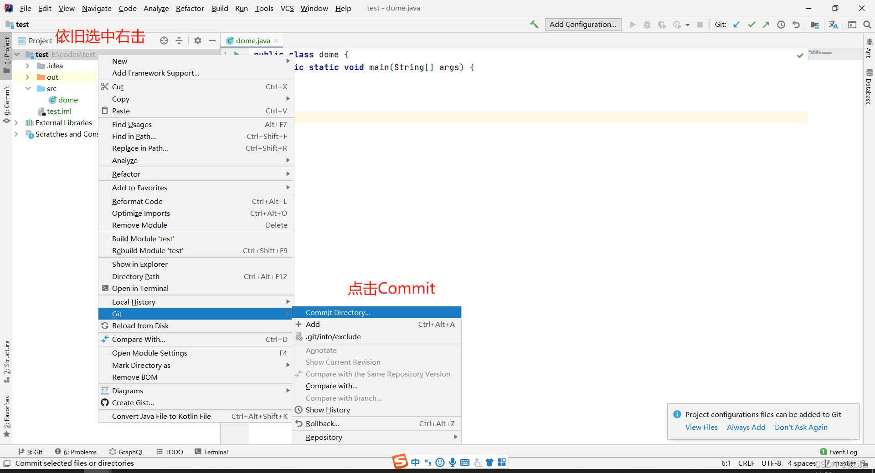Open the Git tool window tab
The image size is (875, 473).
tap(31, 452)
